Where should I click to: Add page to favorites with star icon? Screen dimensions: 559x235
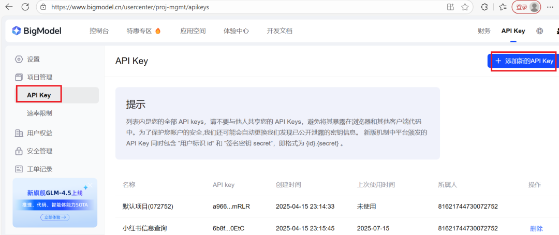(x=464, y=7)
